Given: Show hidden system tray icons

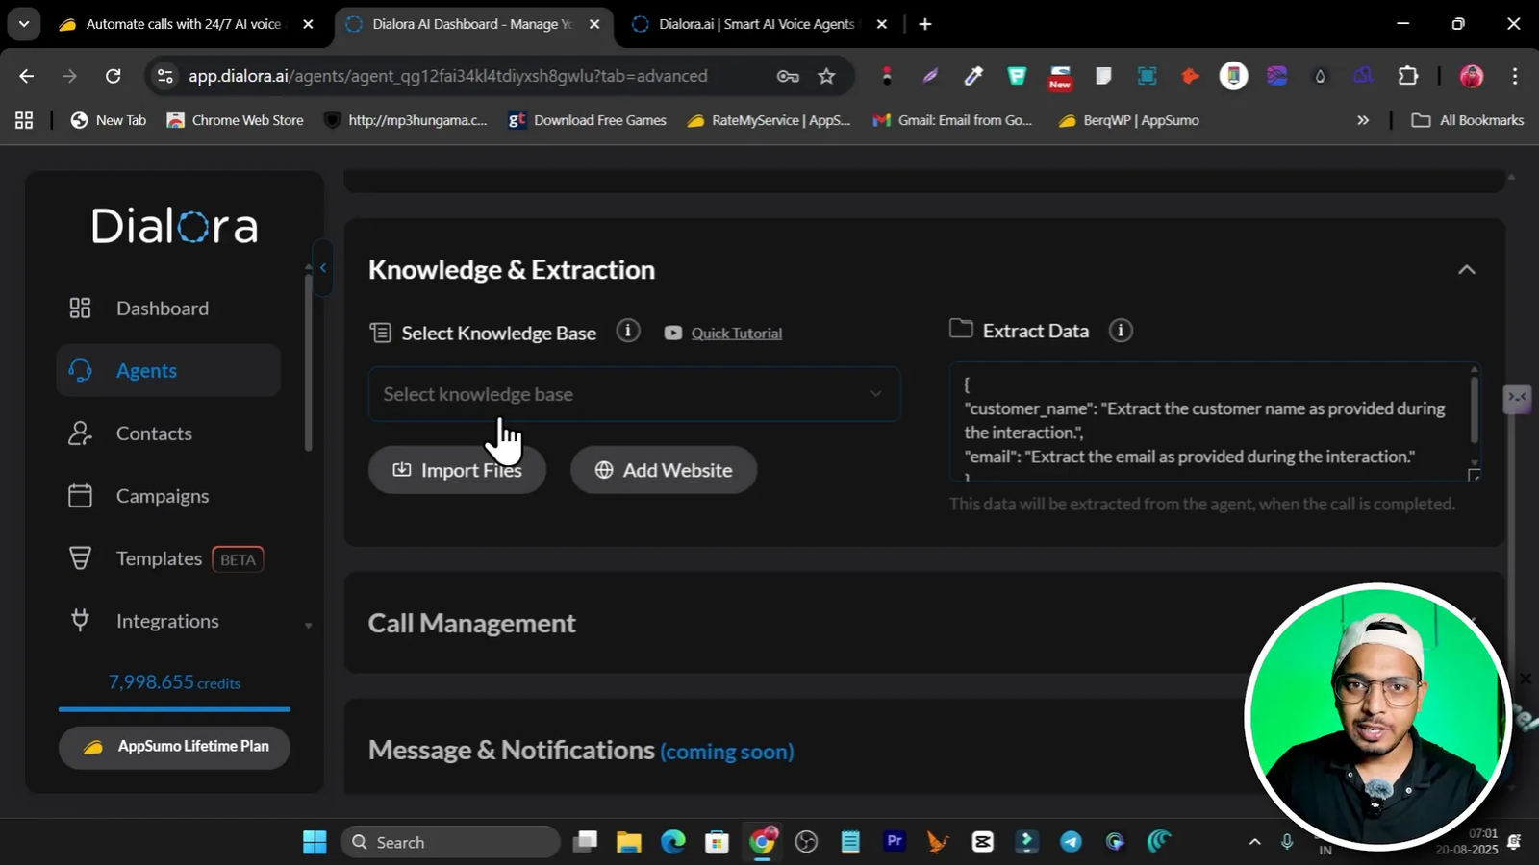Looking at the screenshot, I should click(1254, 842).
